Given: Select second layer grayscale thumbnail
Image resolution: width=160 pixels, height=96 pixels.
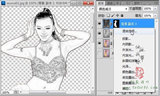Looking at the screenshot, I should [106, 34].
